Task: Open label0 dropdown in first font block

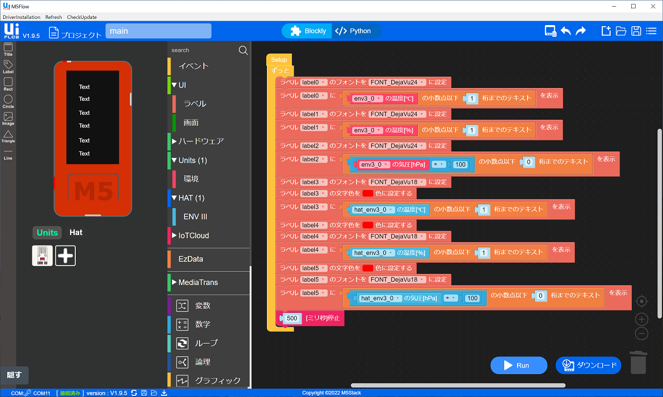Action: point(314,82)
